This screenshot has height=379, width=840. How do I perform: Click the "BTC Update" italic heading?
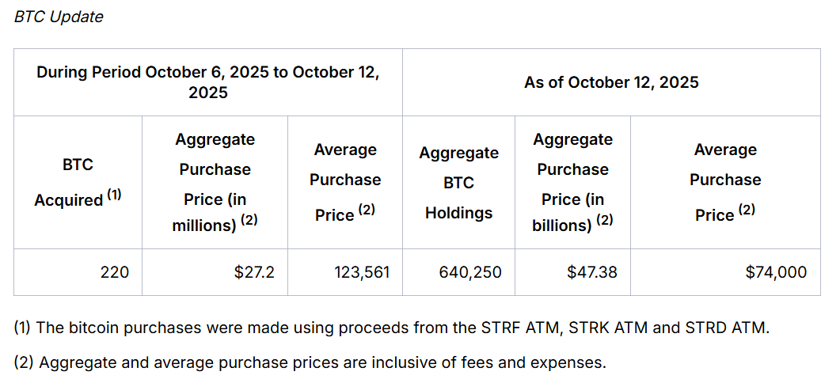59,17
